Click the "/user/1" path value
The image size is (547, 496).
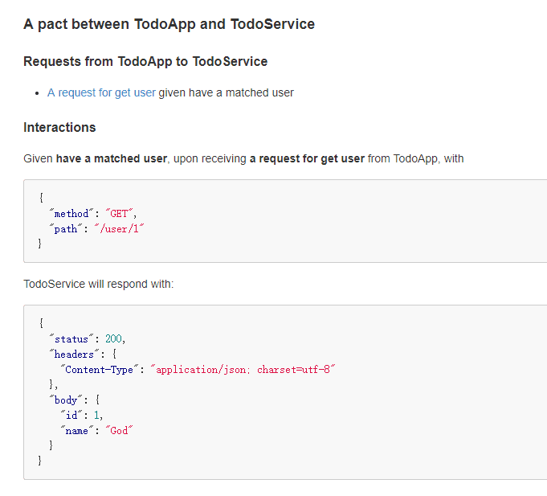tap(120, 228)
